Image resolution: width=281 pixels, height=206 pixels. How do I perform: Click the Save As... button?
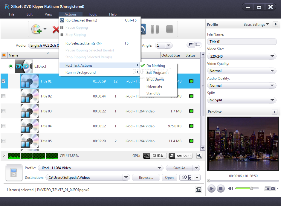(x=179, y=168)
